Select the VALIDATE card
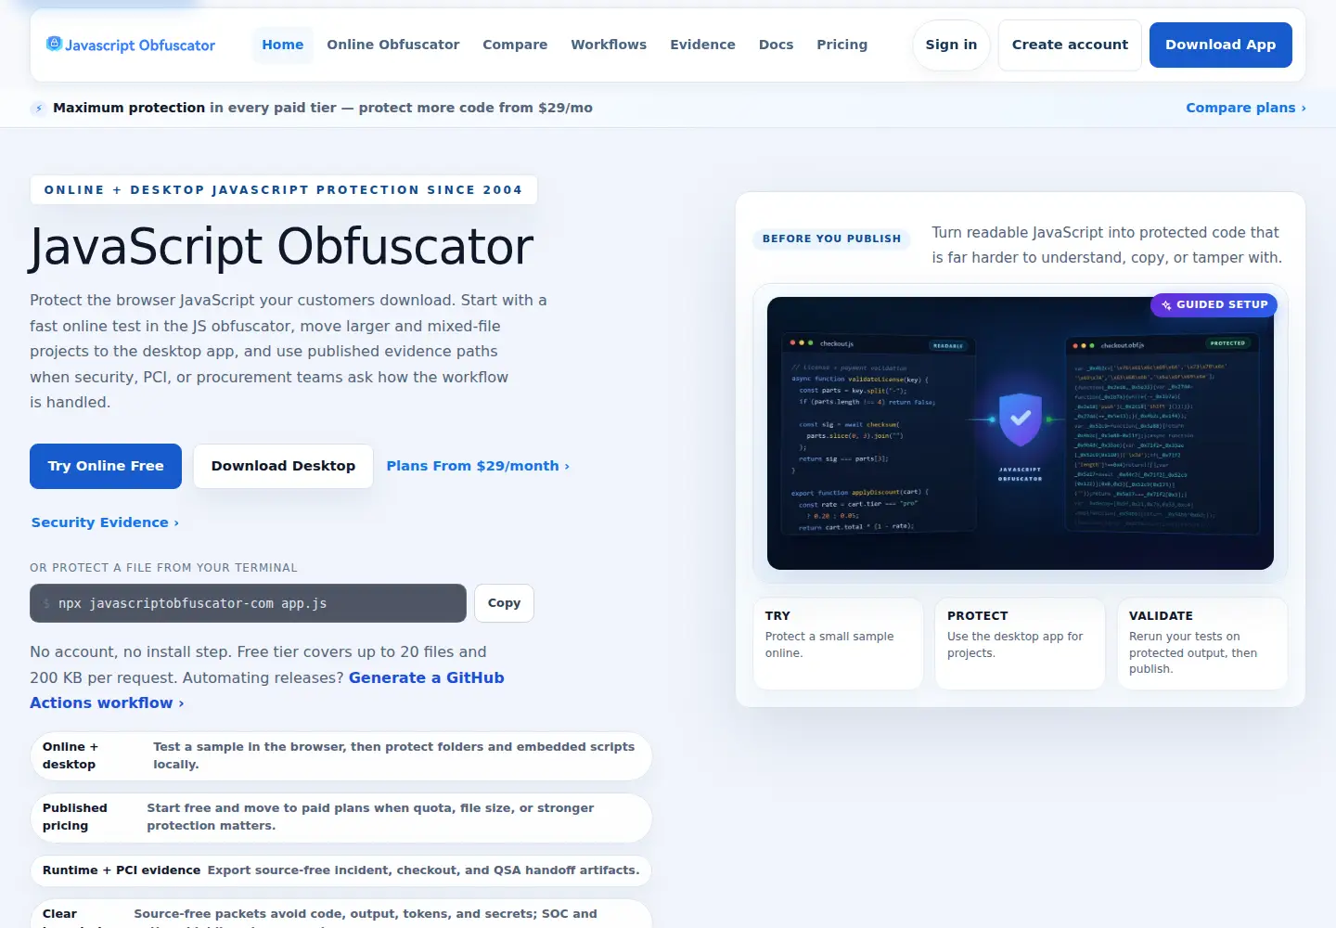This screenshot has height=928, width=1336. 1201,643
